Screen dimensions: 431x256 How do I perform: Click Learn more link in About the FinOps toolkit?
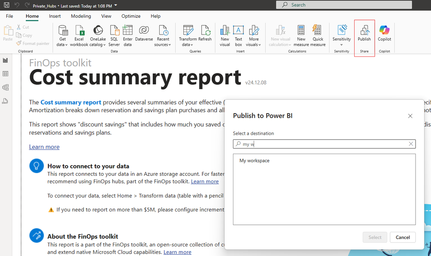point(177,252)
